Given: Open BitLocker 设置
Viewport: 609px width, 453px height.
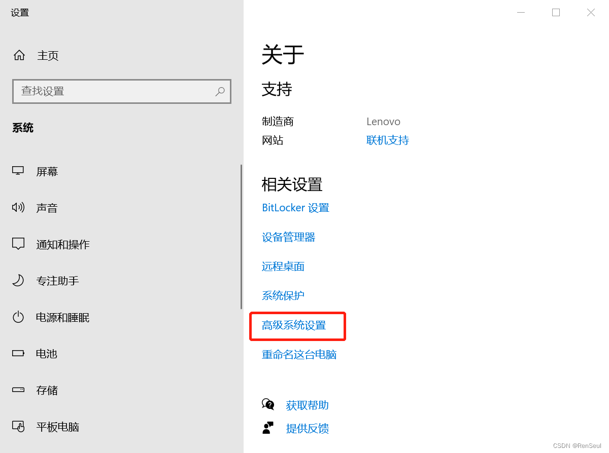Looking at the screenshot, I should coord(295,208).
